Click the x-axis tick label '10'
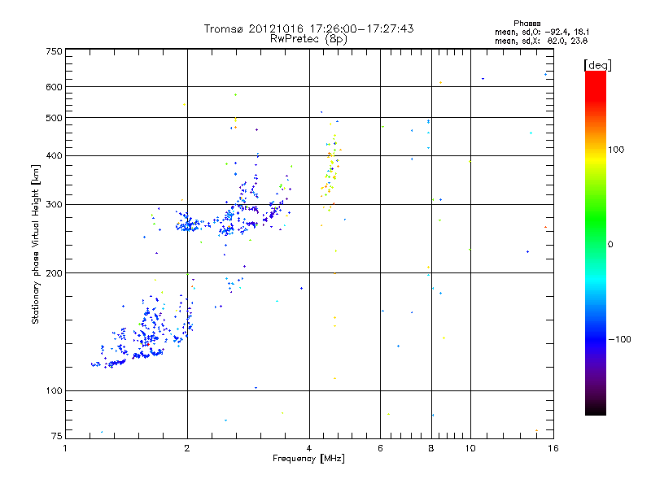Viewport: 651px width, 488px height. pyautogui.click(x=470, y=448)
